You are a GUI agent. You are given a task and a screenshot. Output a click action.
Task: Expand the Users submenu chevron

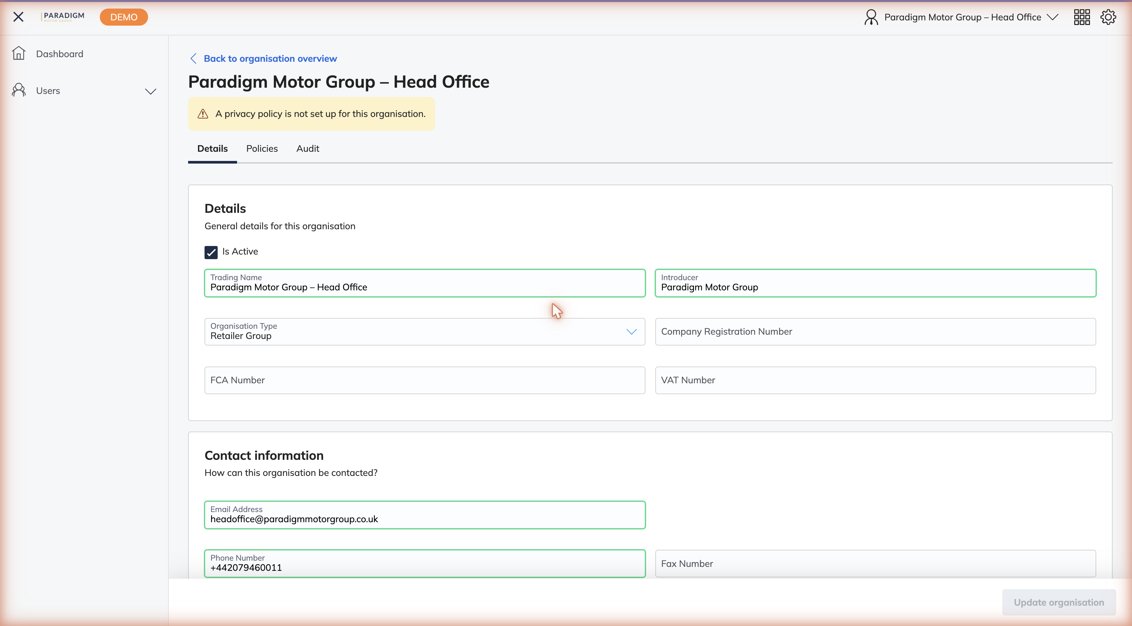click(150, 91)
